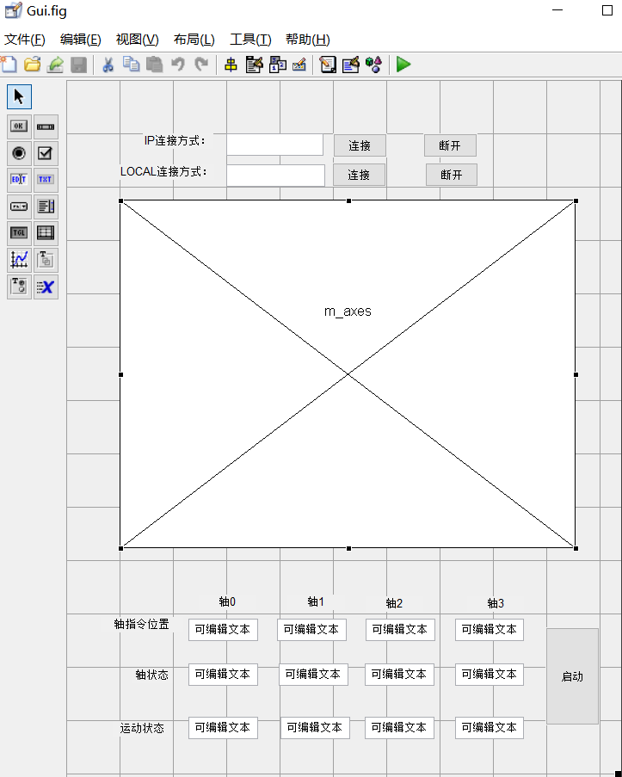Open the 文件(F) menu
The width and height of the screenshot is (622, 777).
coord(25,39)
